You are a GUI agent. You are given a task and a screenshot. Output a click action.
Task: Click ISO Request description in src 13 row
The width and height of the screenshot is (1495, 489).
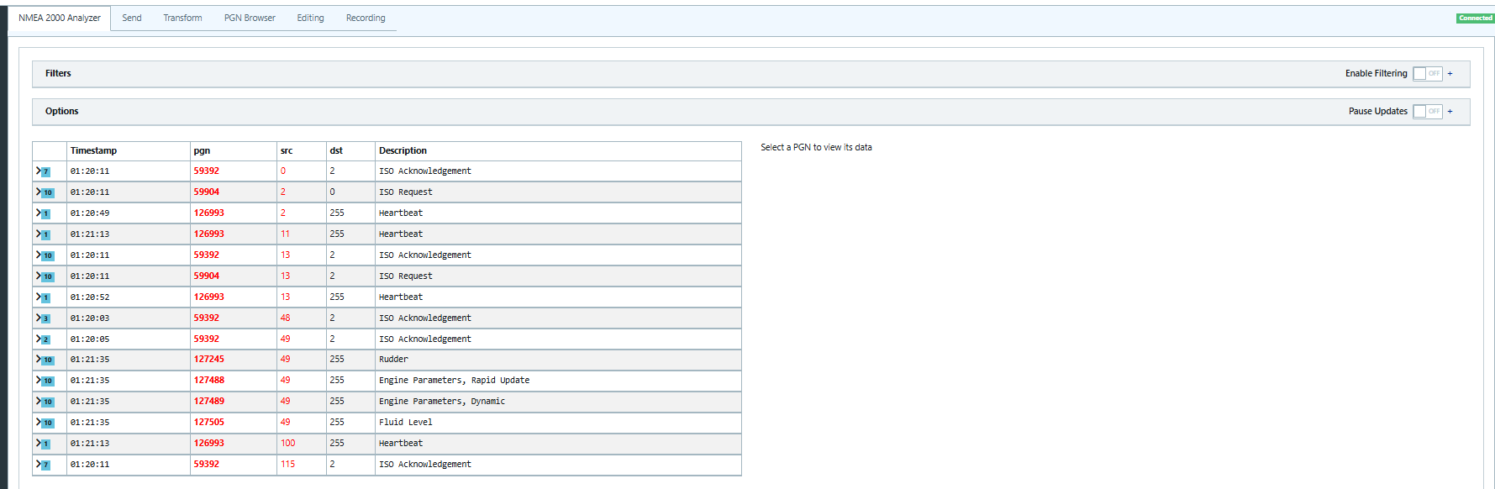[406, 276]
